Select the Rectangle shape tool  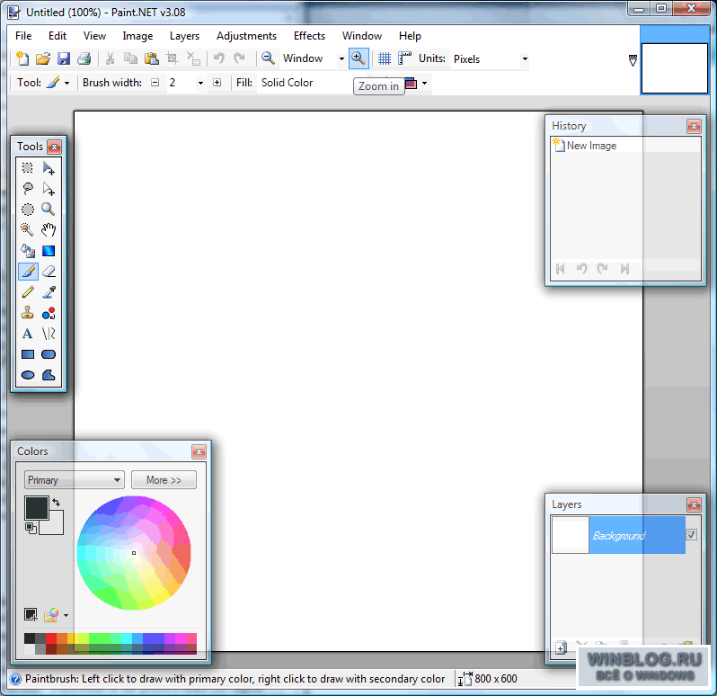click(28, 354)
